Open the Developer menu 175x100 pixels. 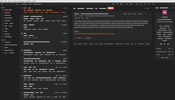coord(21,1)
